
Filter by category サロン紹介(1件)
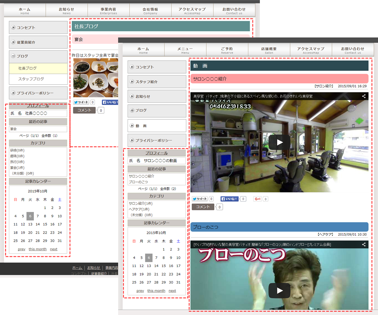pyautogui.click(x=141, y=204)
